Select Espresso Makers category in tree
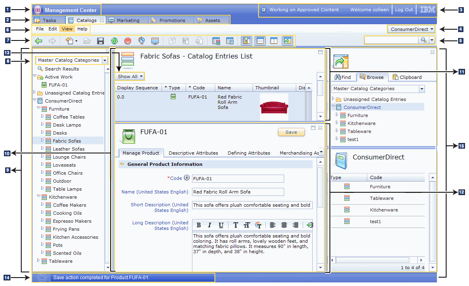Image resolution: width=469 pixels, height=286 pixels. (72, 221)
